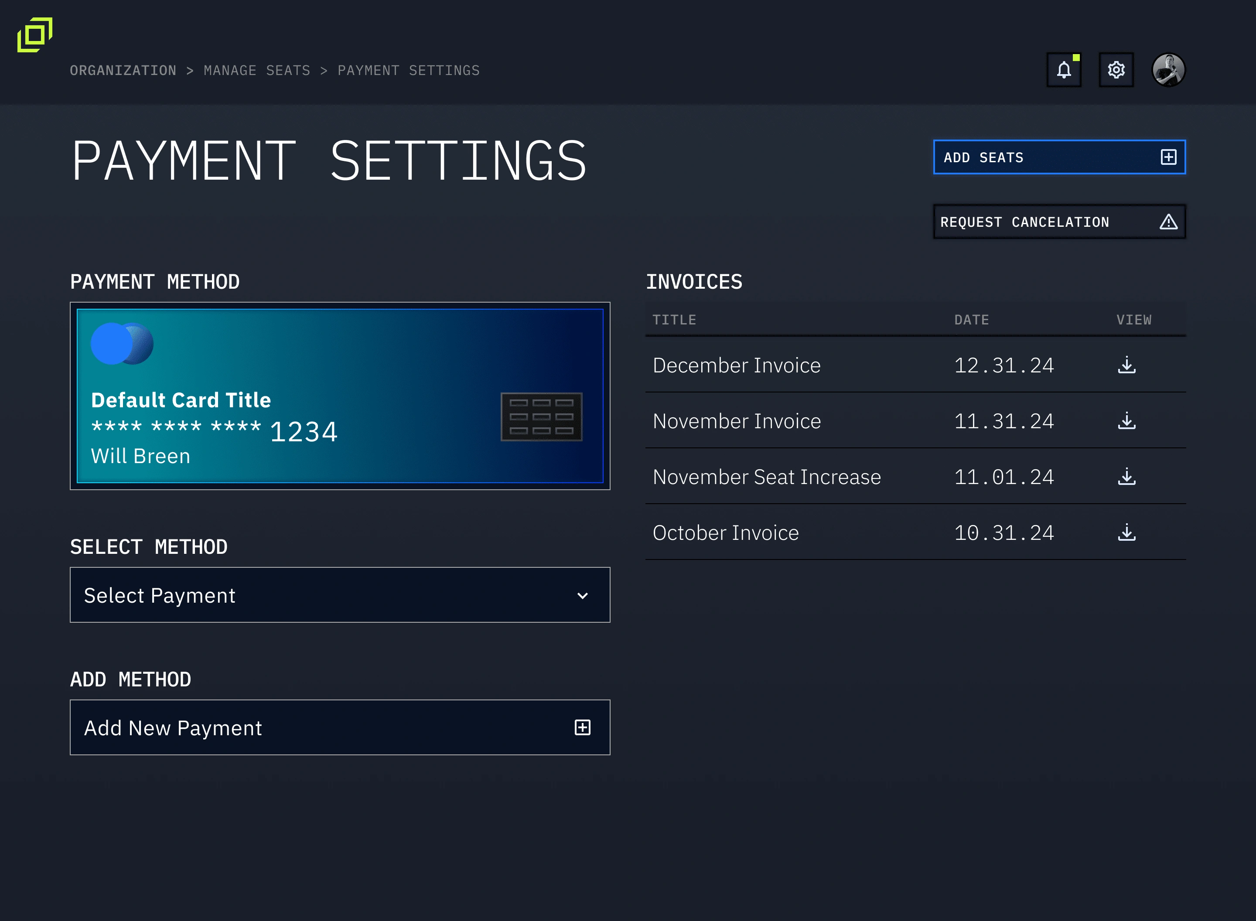Download the October Invoice
The height and width of the screenshot is (921, 1256).
coord(1126,532)
